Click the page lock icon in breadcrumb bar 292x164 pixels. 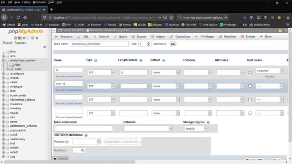(x=280, y=31)
